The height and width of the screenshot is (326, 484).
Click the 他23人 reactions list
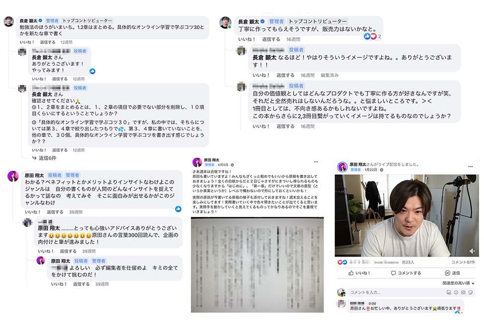coord(408,262)
